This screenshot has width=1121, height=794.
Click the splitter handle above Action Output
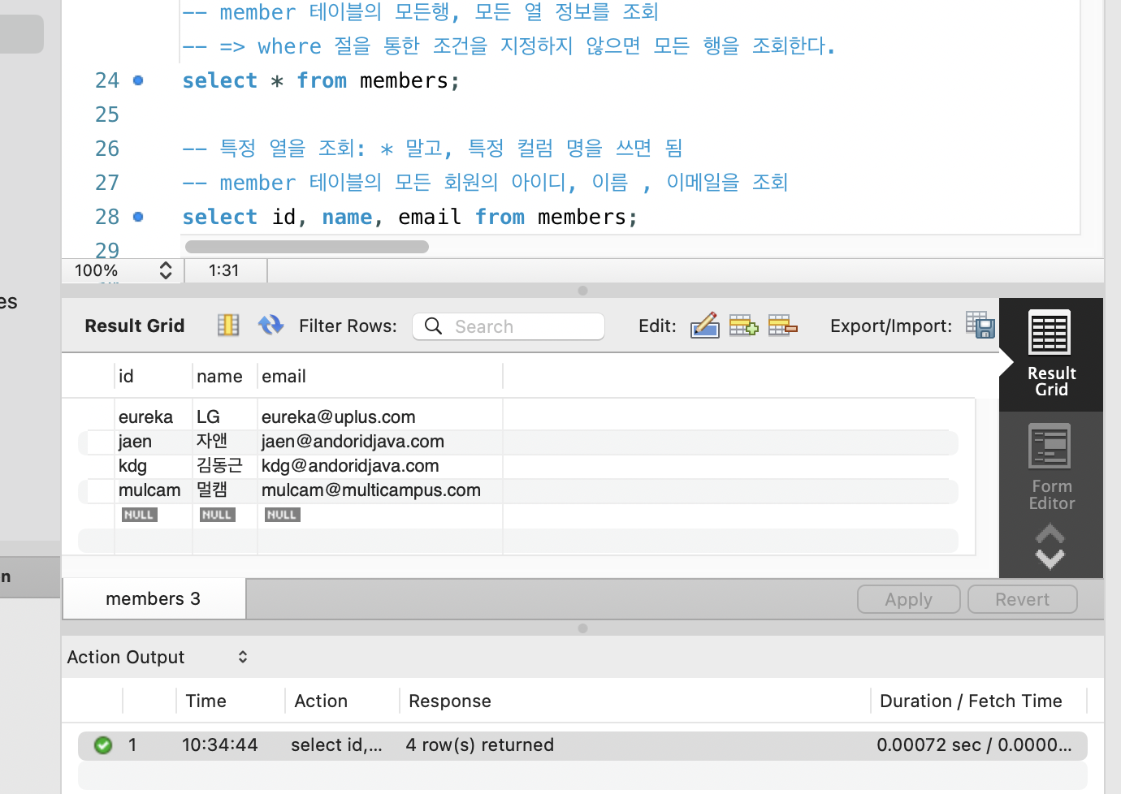(582, 628)
